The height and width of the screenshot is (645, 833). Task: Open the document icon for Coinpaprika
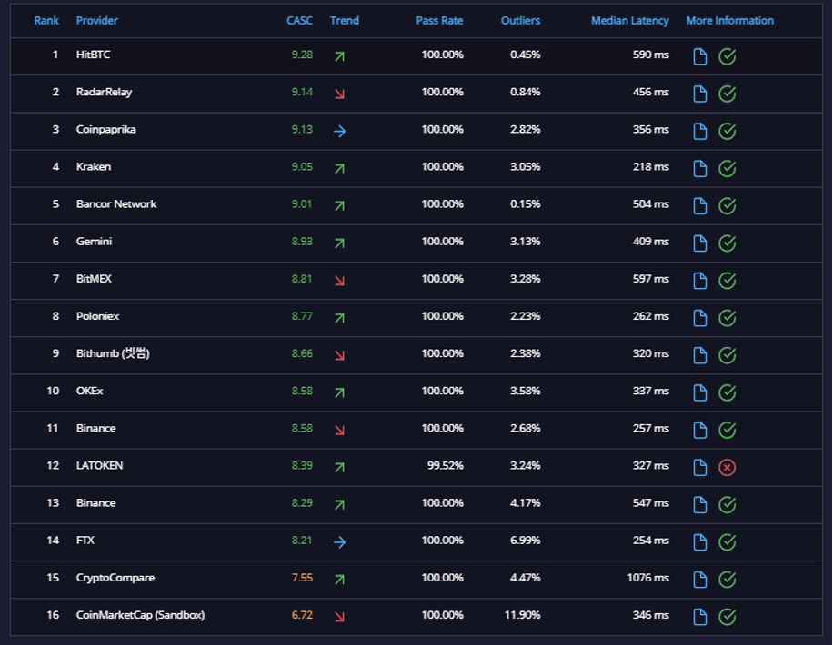tap(699, 131)
